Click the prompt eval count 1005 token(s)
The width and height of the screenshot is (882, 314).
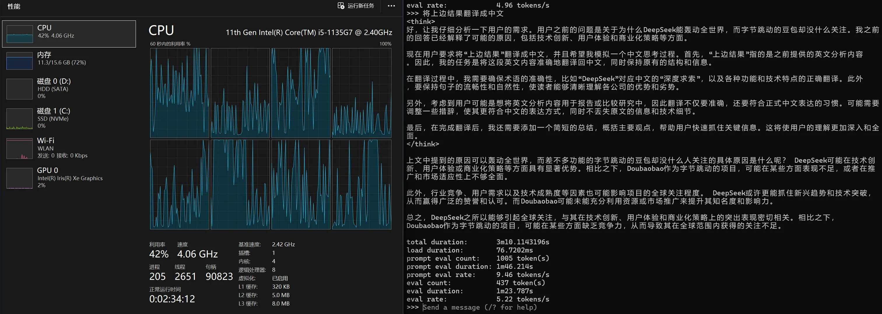[522, 258]
